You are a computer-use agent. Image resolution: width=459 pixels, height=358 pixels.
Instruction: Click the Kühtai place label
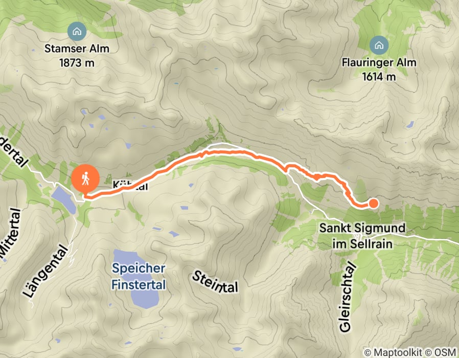pyautogui.click(x=130, y=185)
